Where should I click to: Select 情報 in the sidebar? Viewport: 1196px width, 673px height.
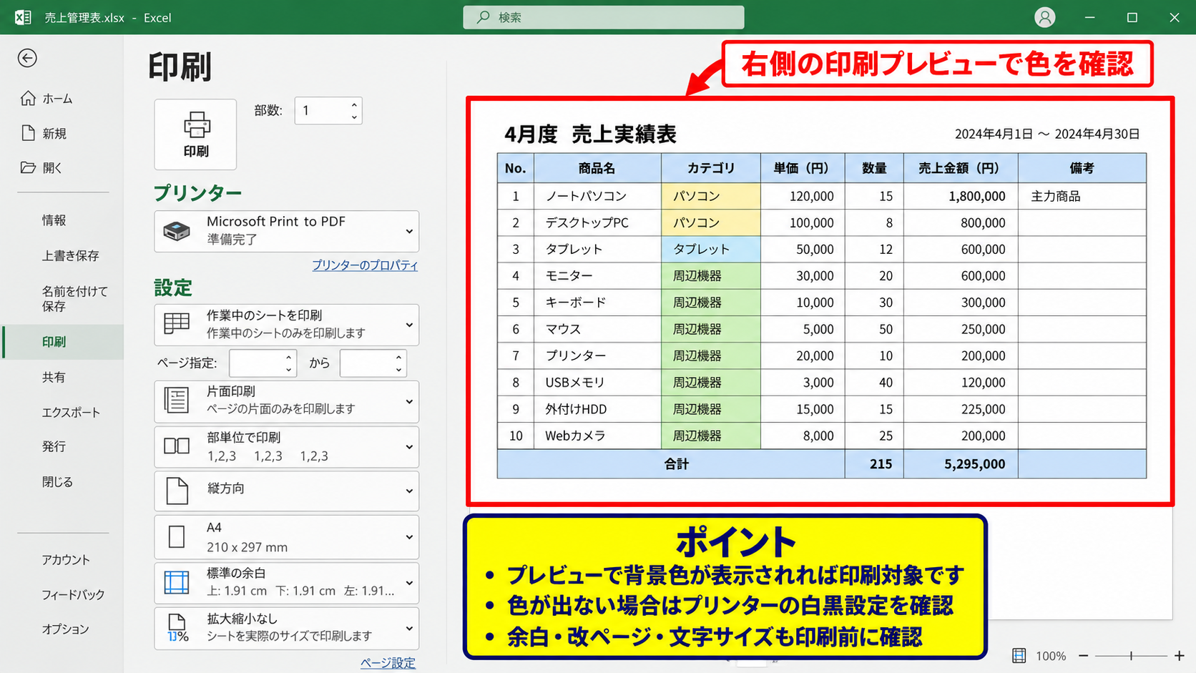coord(54,220)
